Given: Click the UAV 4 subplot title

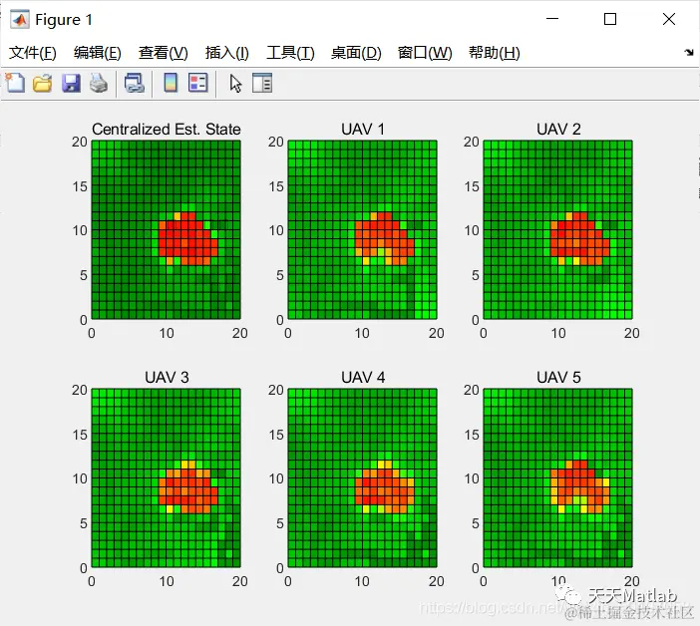Looking at the screenshot, I should (x=363, y=378).
